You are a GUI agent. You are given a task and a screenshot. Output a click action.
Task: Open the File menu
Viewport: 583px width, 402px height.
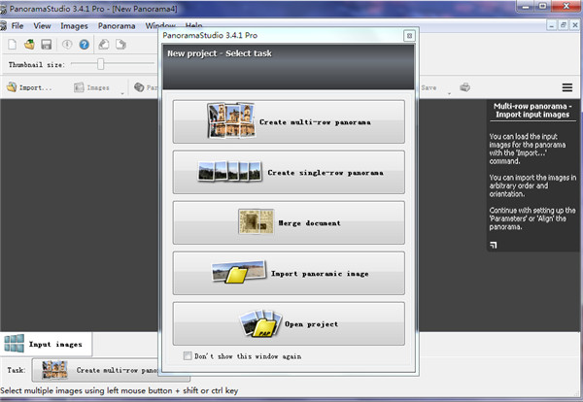17,25
